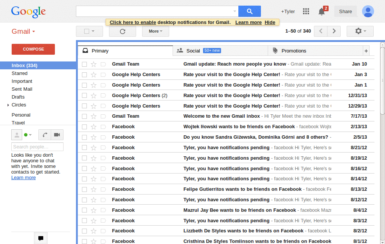The width and height of the screenshot is (385, 244).
Task: Open the settings gear icon
Action: [x=357, y=31]
